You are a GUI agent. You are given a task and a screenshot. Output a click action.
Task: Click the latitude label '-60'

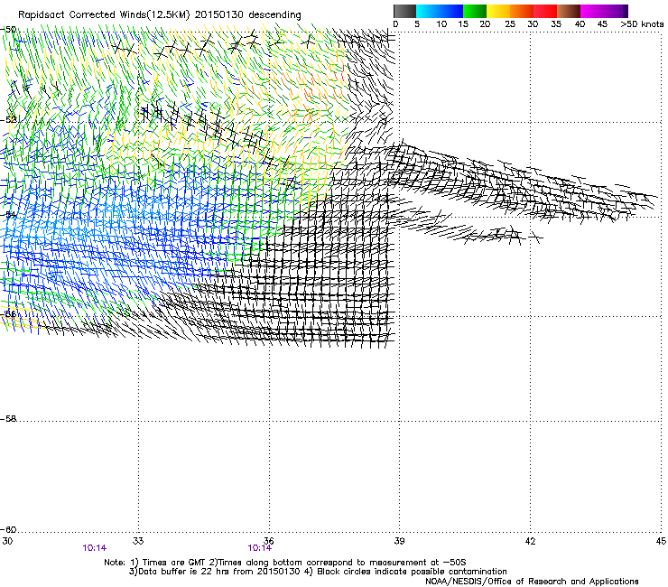[8, 530]
